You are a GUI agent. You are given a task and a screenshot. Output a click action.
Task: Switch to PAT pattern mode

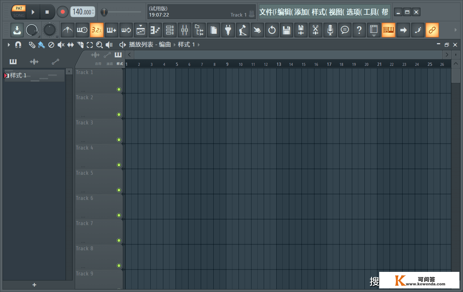point(19,8)
